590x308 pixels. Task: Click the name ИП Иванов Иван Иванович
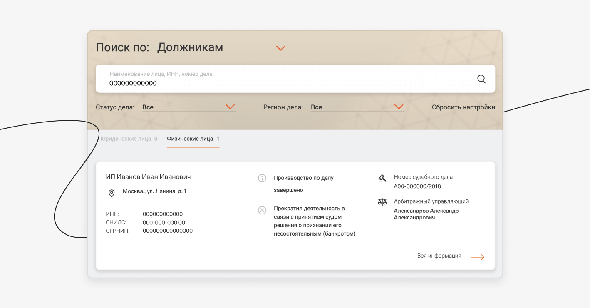pyautogui.click(x=148, y=177)
